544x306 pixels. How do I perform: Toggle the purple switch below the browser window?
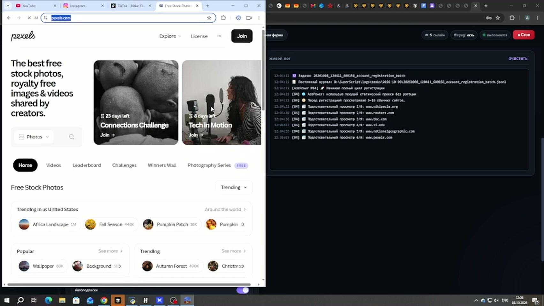[x=243, y=290]
